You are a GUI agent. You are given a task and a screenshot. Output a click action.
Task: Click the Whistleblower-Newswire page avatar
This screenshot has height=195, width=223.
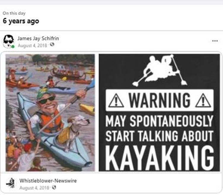[x=11, y=183]
